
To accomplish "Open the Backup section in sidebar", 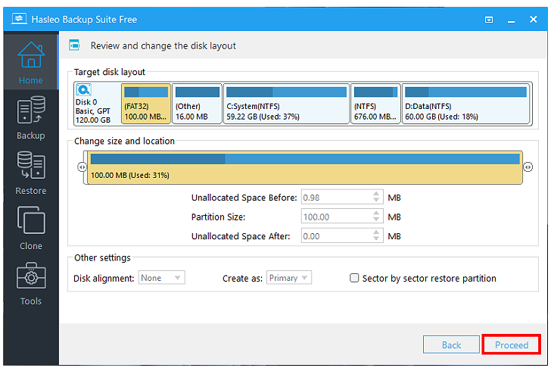I will point(31,118).
